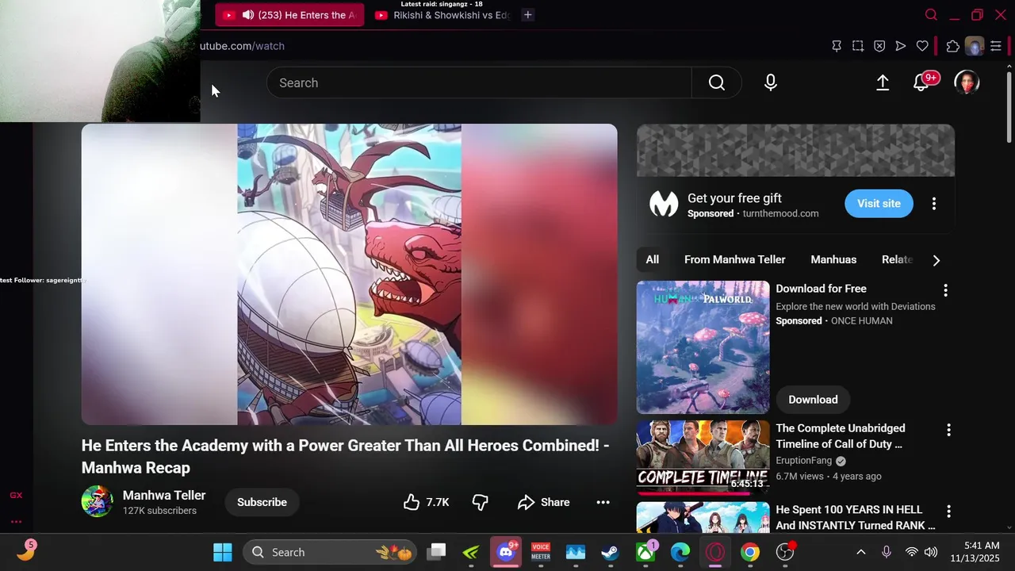Open the NVIDIA app from taskbar
Image resolution: width=1015 pixels, height=571 pixels.
click(471, 552)
